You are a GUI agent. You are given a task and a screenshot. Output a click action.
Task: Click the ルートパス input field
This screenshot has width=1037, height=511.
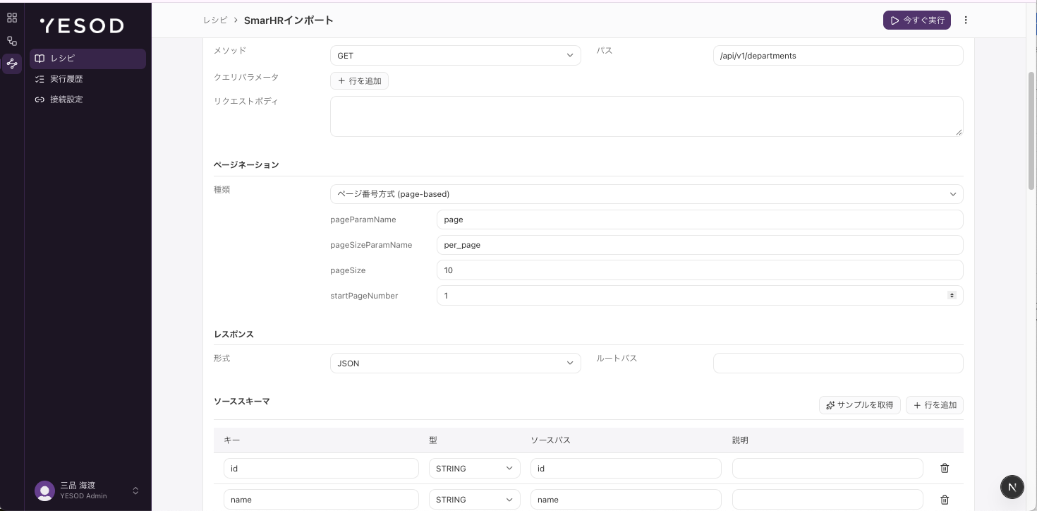click(838, 363)
